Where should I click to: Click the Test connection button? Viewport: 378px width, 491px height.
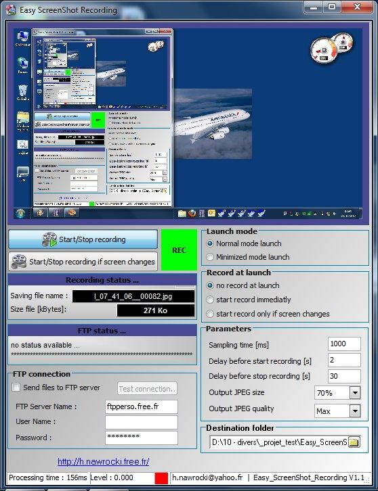tap(147, 389)
